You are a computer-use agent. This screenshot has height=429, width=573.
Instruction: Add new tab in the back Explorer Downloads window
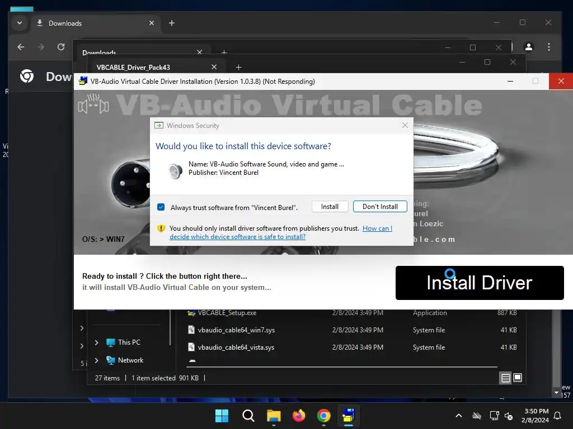pos(224,52)
